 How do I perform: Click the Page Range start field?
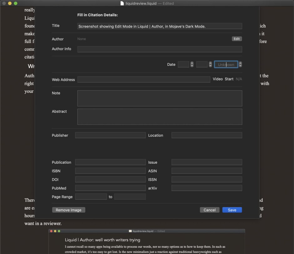(91, 197)
